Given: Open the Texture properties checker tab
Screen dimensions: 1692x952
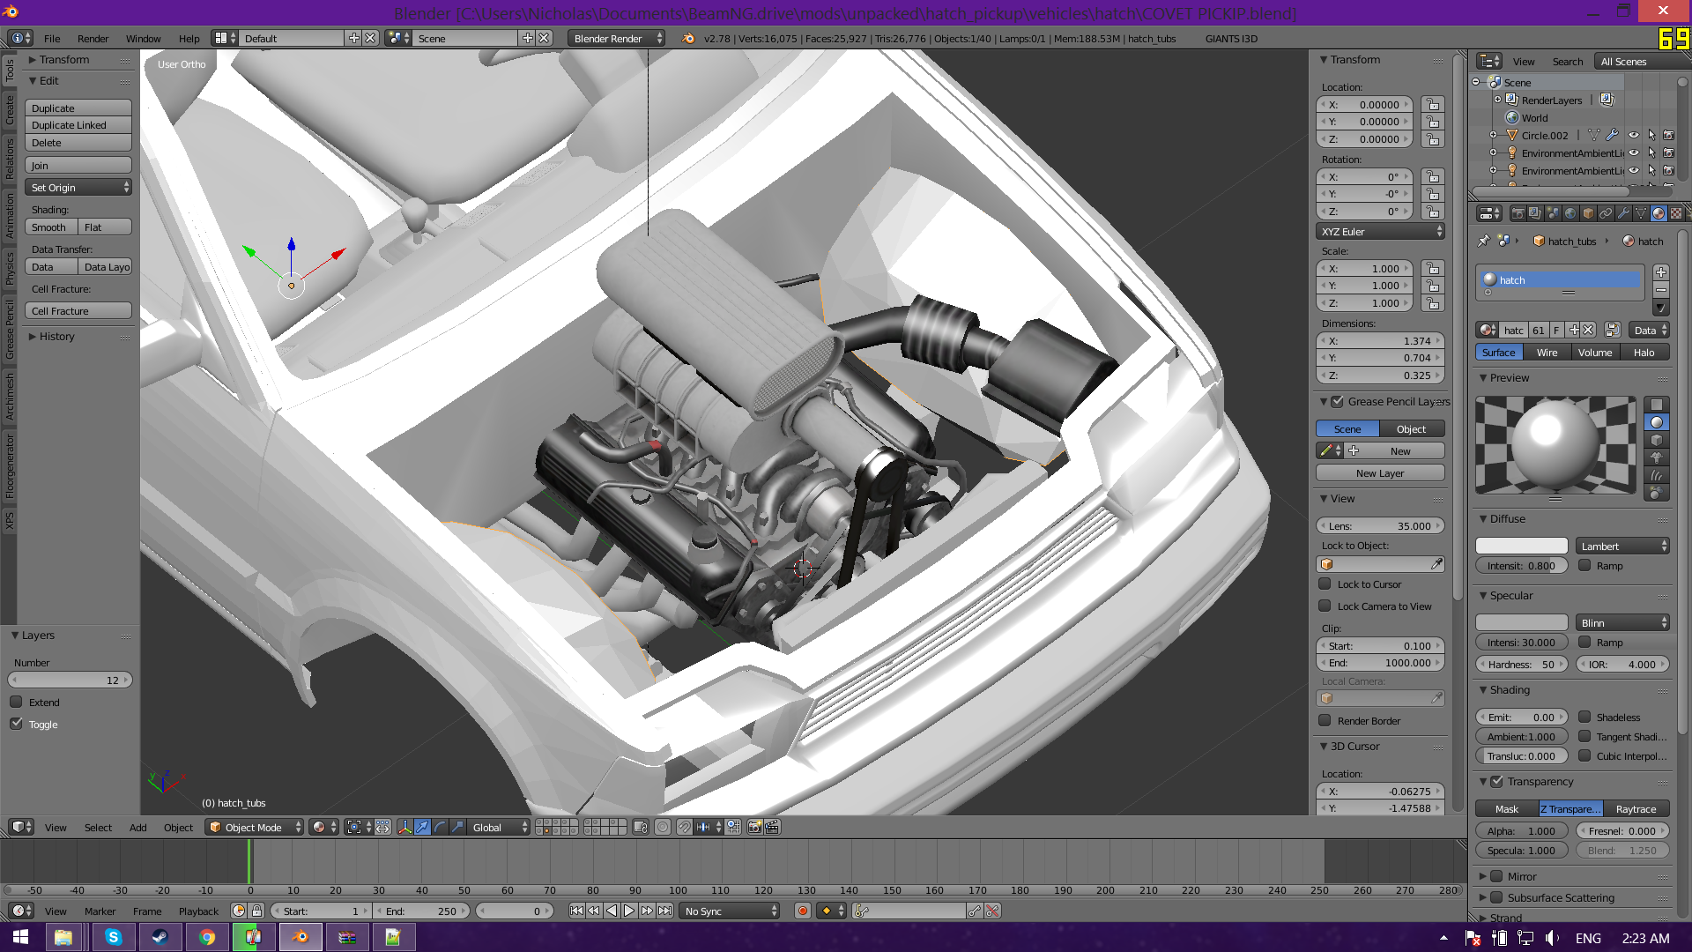Looking at the screenshot, I should point(1676,213).
